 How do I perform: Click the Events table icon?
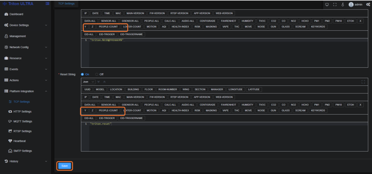(x=6, y=69)
